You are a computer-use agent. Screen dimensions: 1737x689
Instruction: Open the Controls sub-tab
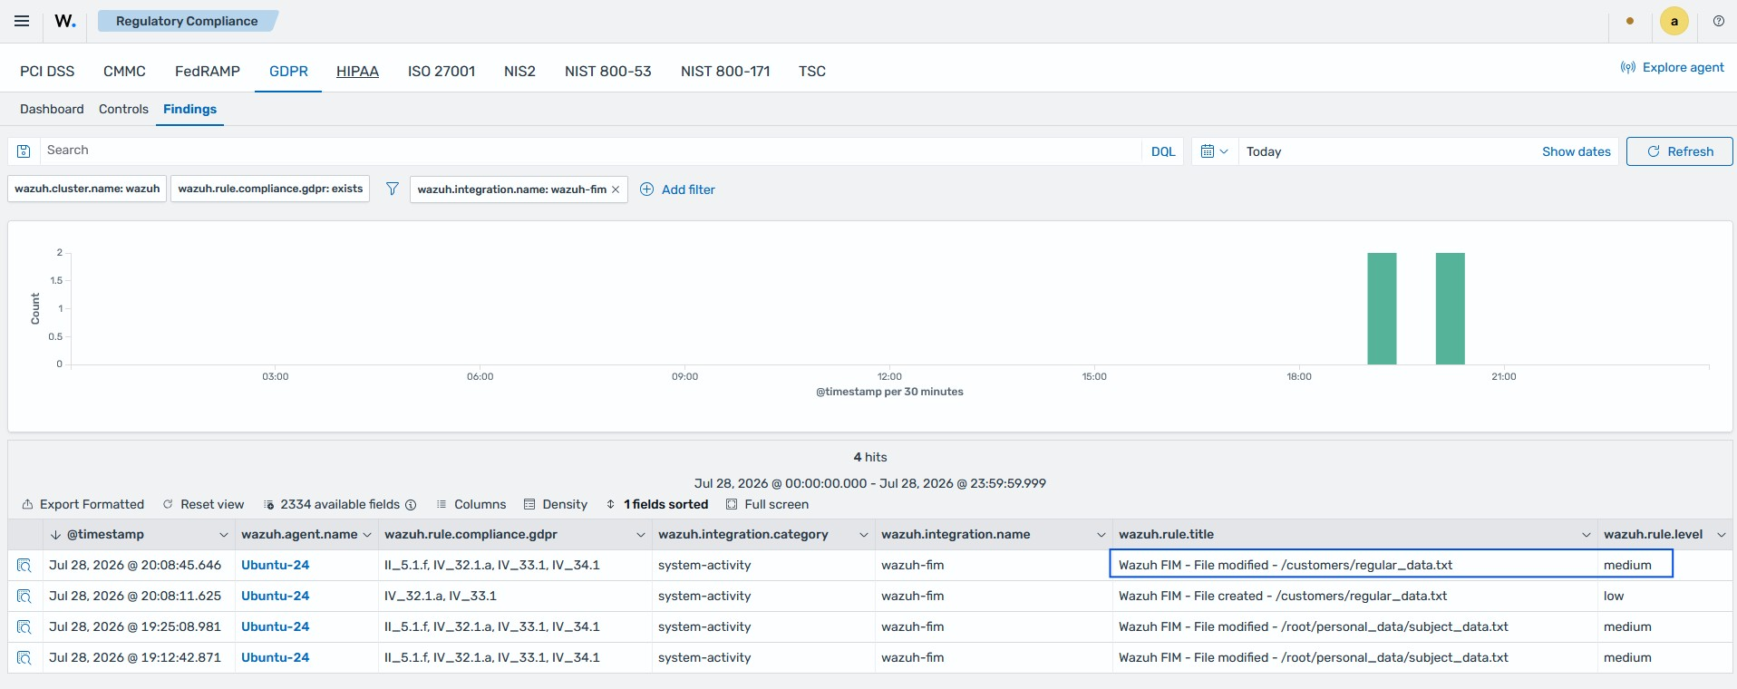click(123, 109)
